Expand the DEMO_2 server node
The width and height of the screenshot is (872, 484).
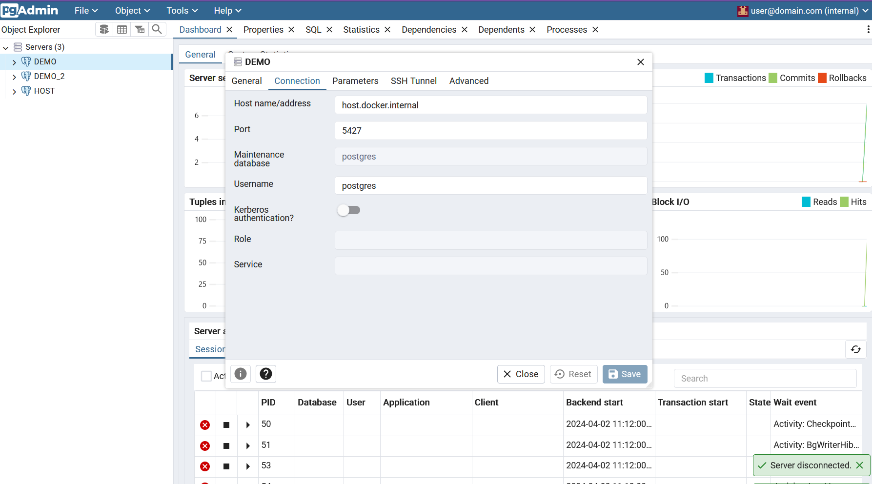pos(14,77)
